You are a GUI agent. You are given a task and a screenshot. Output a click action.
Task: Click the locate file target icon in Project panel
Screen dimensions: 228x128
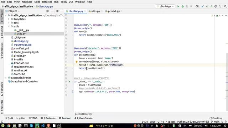pyautogui.click(x=47, y=11)
